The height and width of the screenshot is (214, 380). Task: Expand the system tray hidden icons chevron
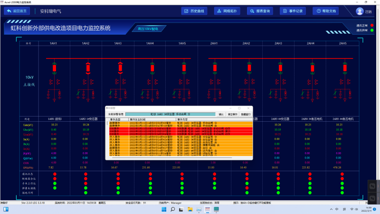tap(331, 209)
